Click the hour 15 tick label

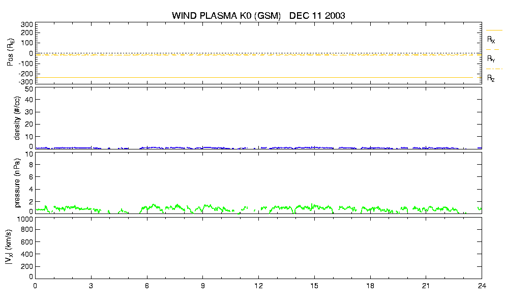coord(314,286)
